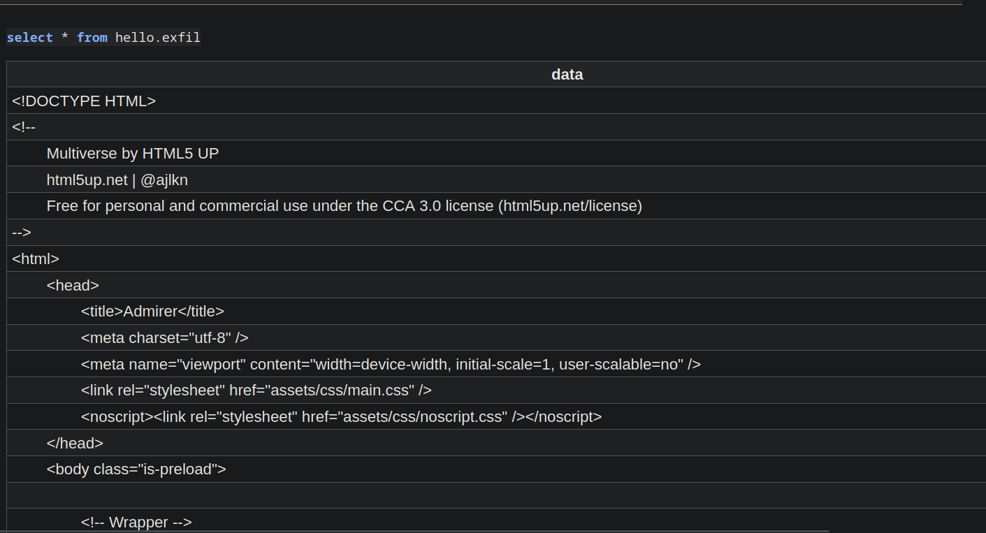Viewport: 986px width, 533px height.
Task: Select the "<title>Admirer</title>" row
Action: tap(152, 312)
